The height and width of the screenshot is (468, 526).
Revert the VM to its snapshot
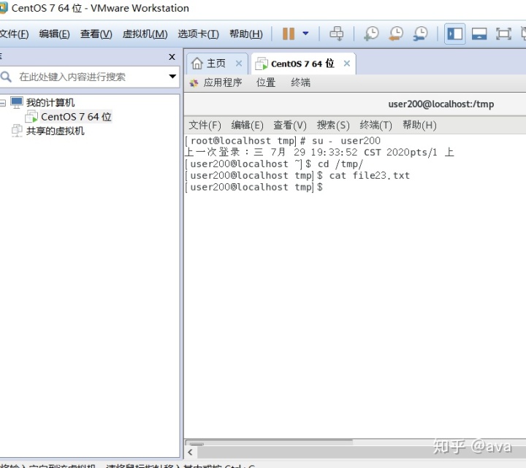pyautogui.click(x=396, y=34)
